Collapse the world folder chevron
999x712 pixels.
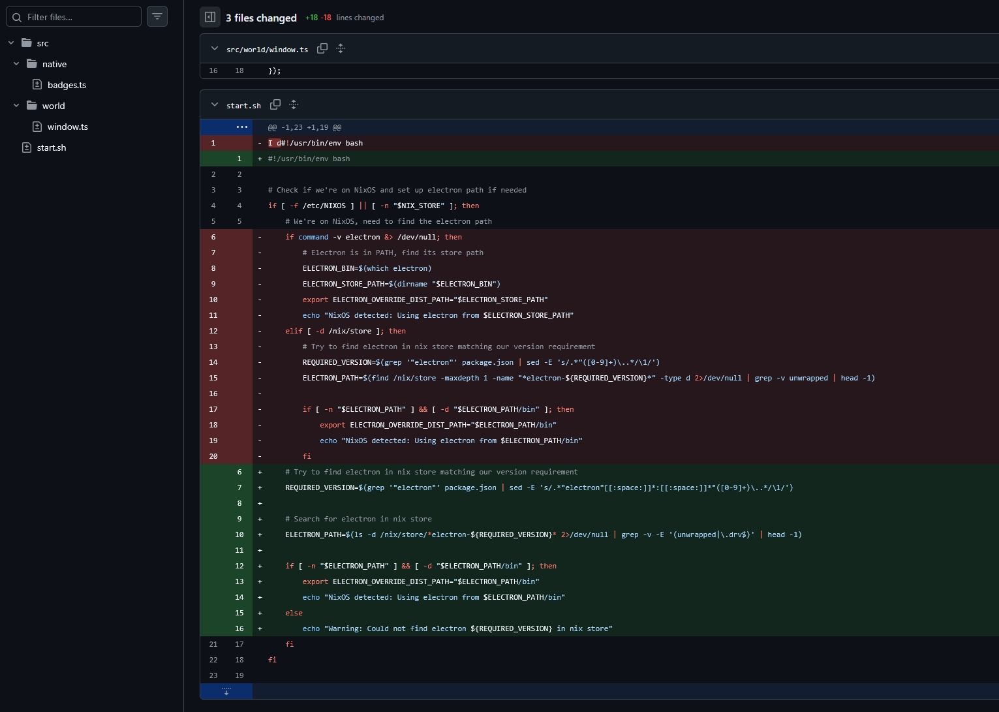(x=17, y=106)
